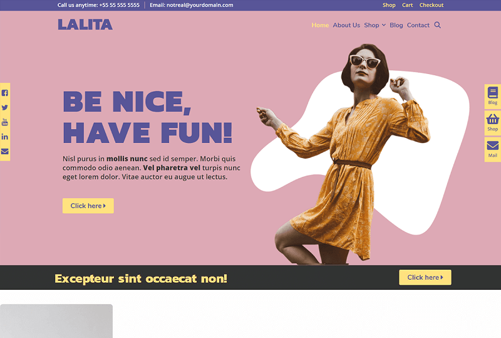Click the Click here button in dark banner
Image resolution: width=501 pixels, height=338 pixels.
[425, 278]
